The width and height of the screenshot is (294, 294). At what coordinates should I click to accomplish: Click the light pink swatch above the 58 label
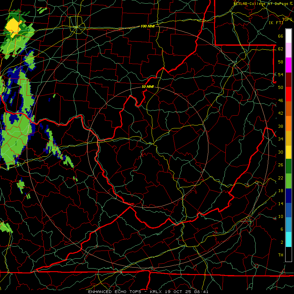click(288, 50)
